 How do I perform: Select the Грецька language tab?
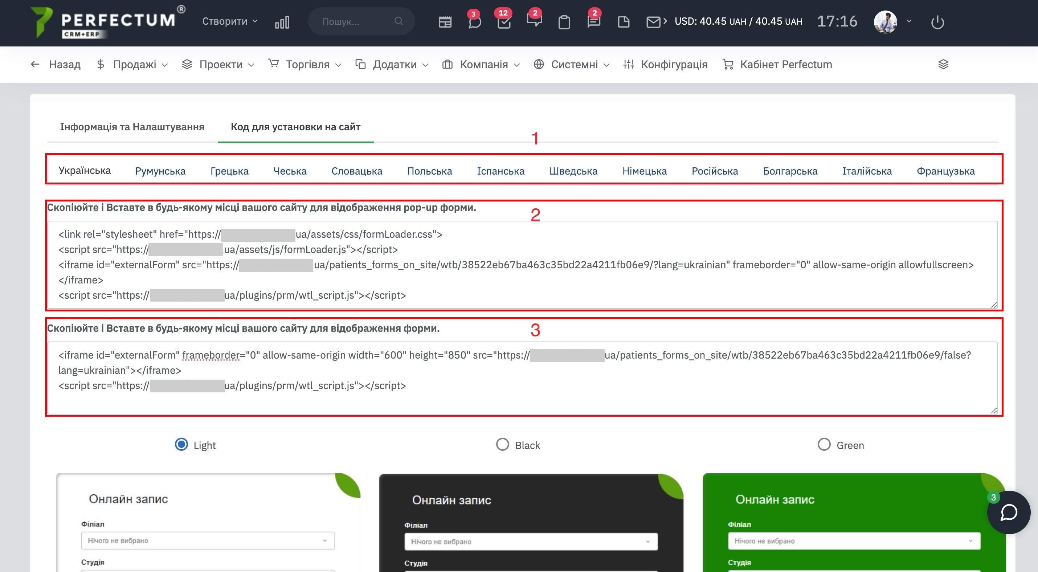pyautogui.click(x=229, y=171)
